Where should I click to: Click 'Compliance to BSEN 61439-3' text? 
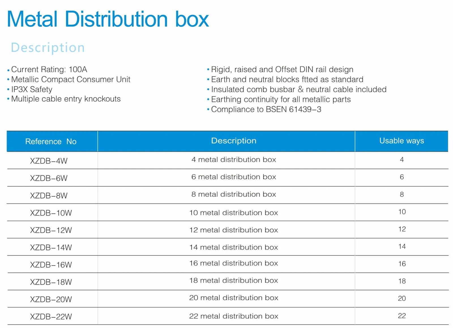pos(266,109)
